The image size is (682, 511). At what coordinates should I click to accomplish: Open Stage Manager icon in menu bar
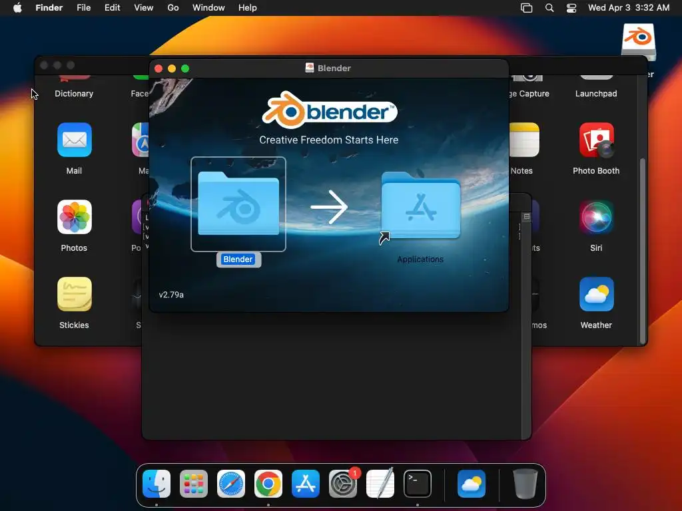[x=527, y=8]
